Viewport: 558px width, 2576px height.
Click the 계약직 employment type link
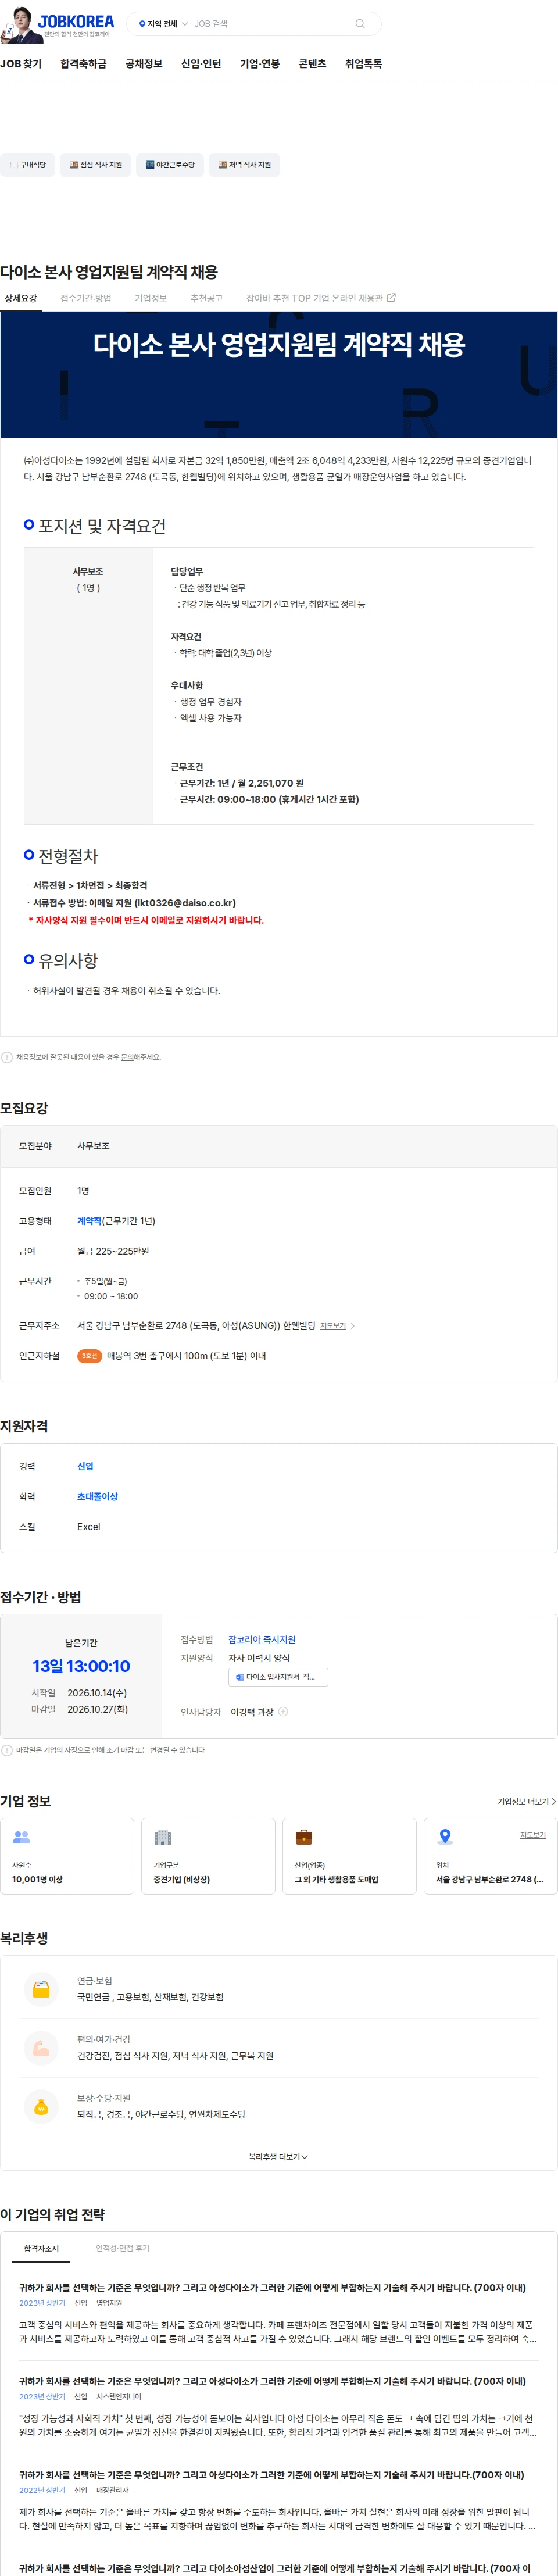coord(89,1222)
